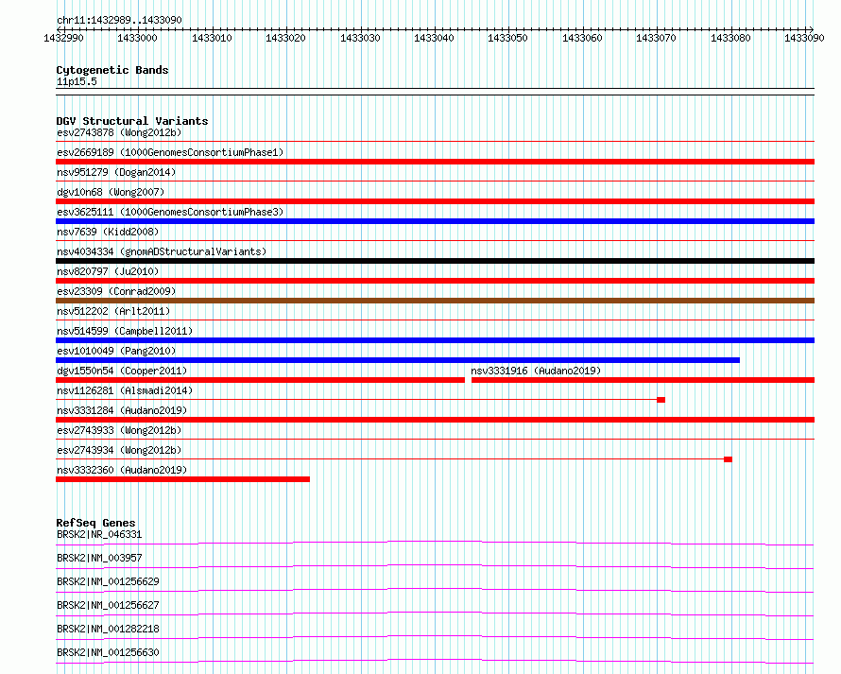
Task: Open transcript BRSK2|NR_046331
Action: point(99,534)
